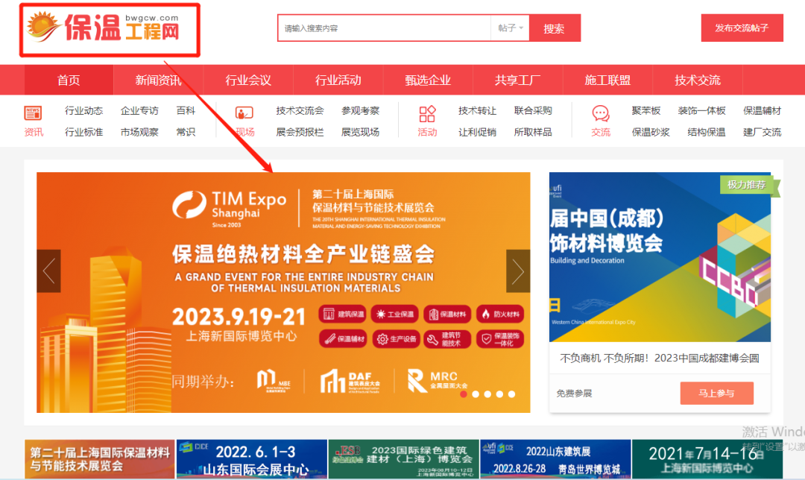Open the 市场观察 link
The image size is (805, 480).
click(x=139, y=132)
